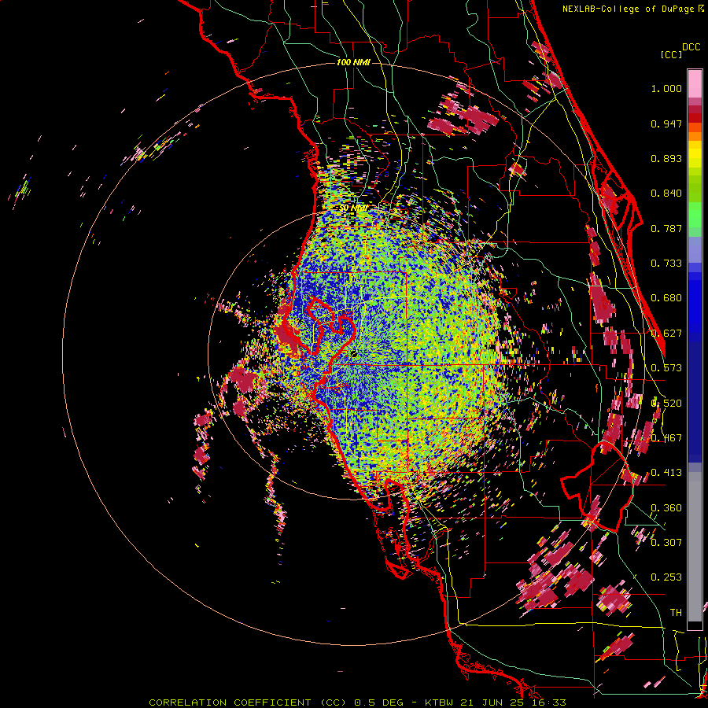Select the 0.253 legend value

coord(666,577)
